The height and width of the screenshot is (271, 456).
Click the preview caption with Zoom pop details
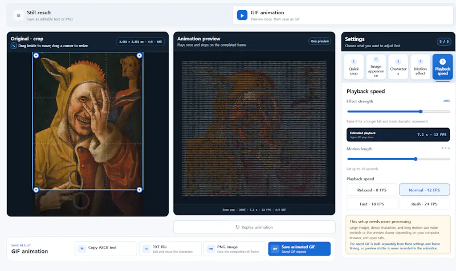click(x=254, y=210)
